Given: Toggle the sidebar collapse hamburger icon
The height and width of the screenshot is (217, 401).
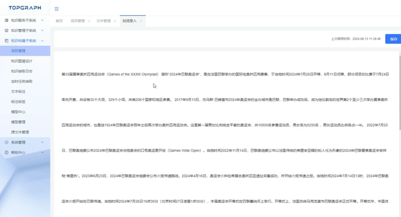Looking at the screenshot, I should [56, 9].
